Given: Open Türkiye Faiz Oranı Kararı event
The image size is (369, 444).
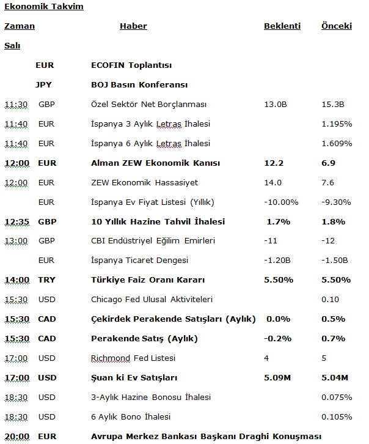Looking at the screenshot, I should [x=148, y=280].
